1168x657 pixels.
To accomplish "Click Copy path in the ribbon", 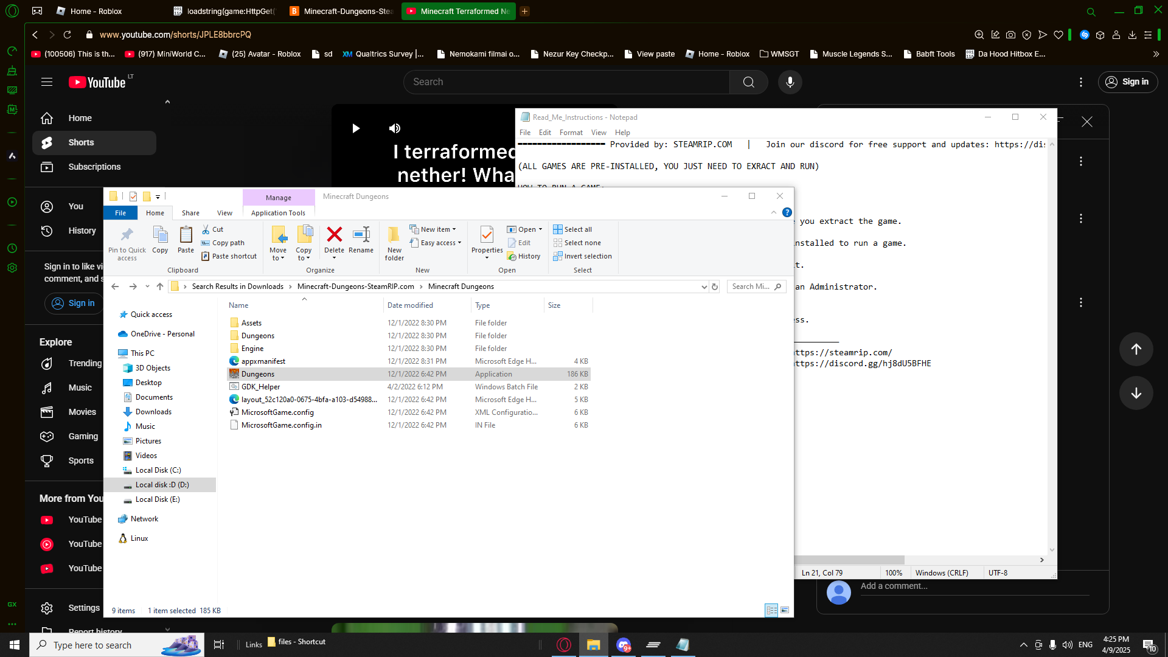I will coord(223,243).
